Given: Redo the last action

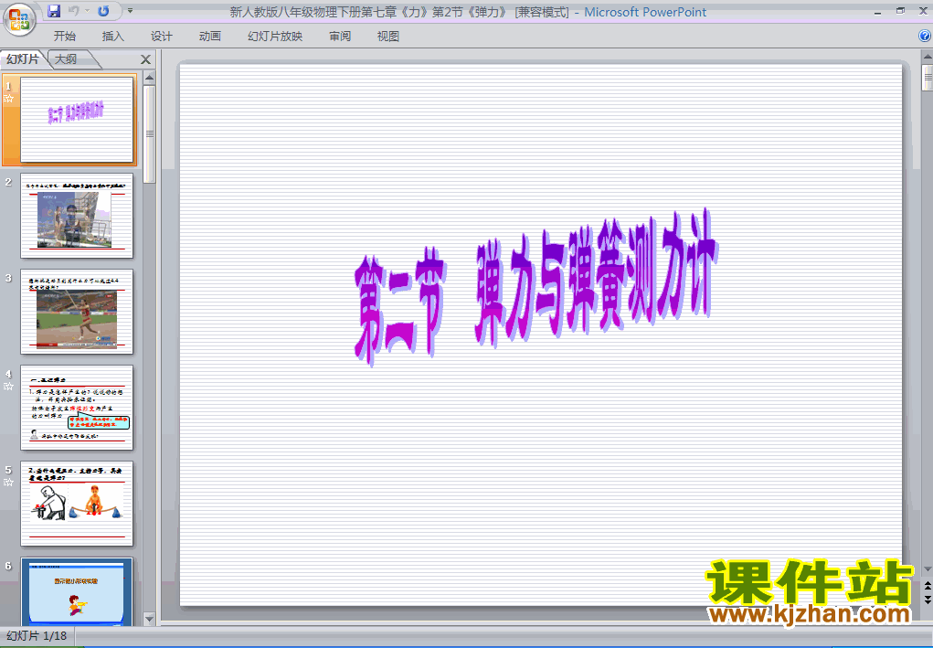Looking at the screenshot, I should (103, 11).
